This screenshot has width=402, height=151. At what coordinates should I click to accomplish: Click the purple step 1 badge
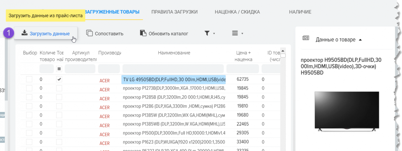(x=9, y=33)
